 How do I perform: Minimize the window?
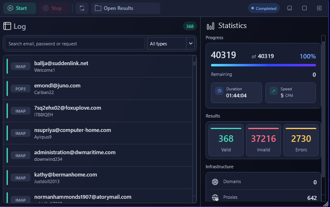(x=290, y=8)
